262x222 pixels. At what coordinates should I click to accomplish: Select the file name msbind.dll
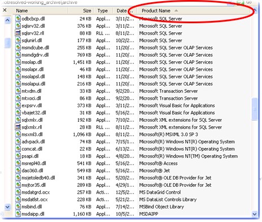32,207
